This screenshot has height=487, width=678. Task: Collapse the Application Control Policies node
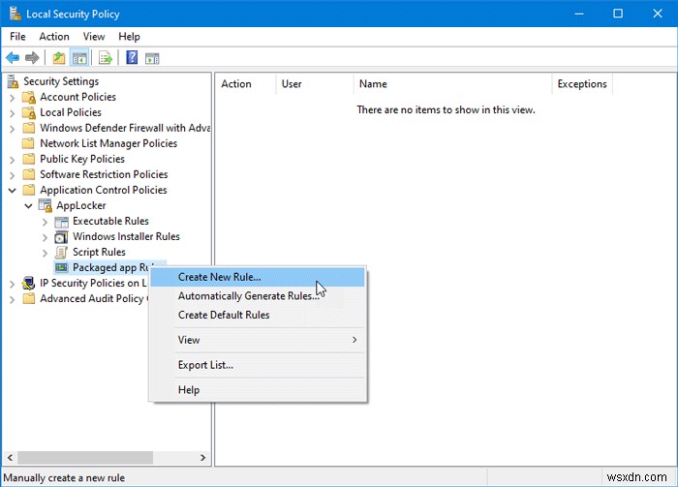(x=13, y=191)
